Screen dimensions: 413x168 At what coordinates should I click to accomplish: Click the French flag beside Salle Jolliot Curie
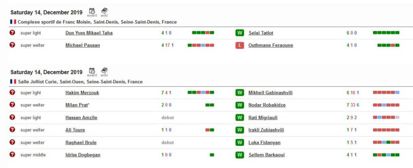click(13, 82)
